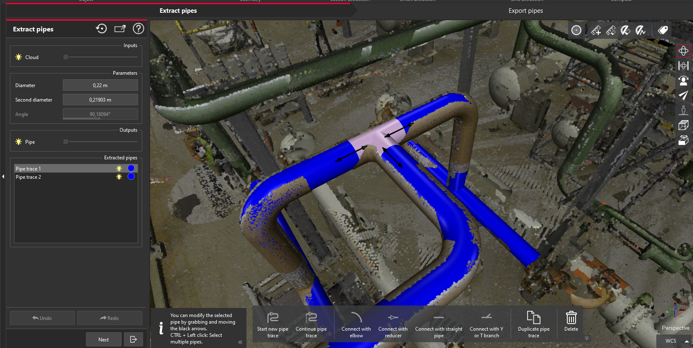693x348 pixels.
Task: Click the blue color swatch of Pipe trace 1
Action: [x=131, y=168]
